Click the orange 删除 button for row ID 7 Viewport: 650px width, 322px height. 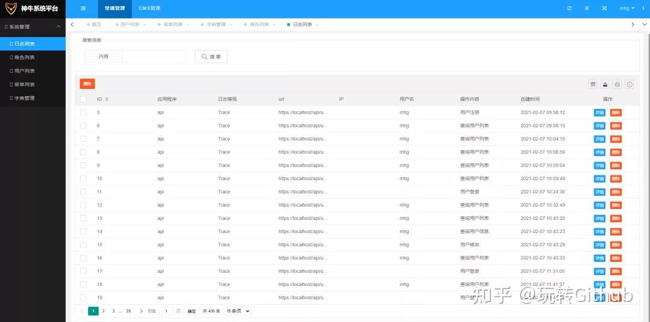click(616, 139)
